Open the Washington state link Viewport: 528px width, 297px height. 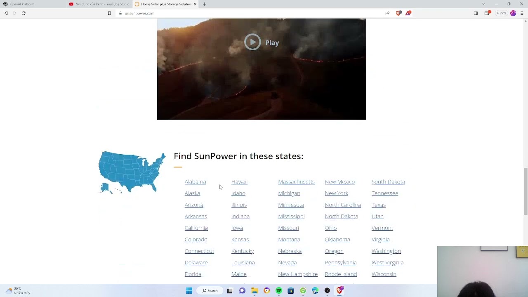[386, 251]
